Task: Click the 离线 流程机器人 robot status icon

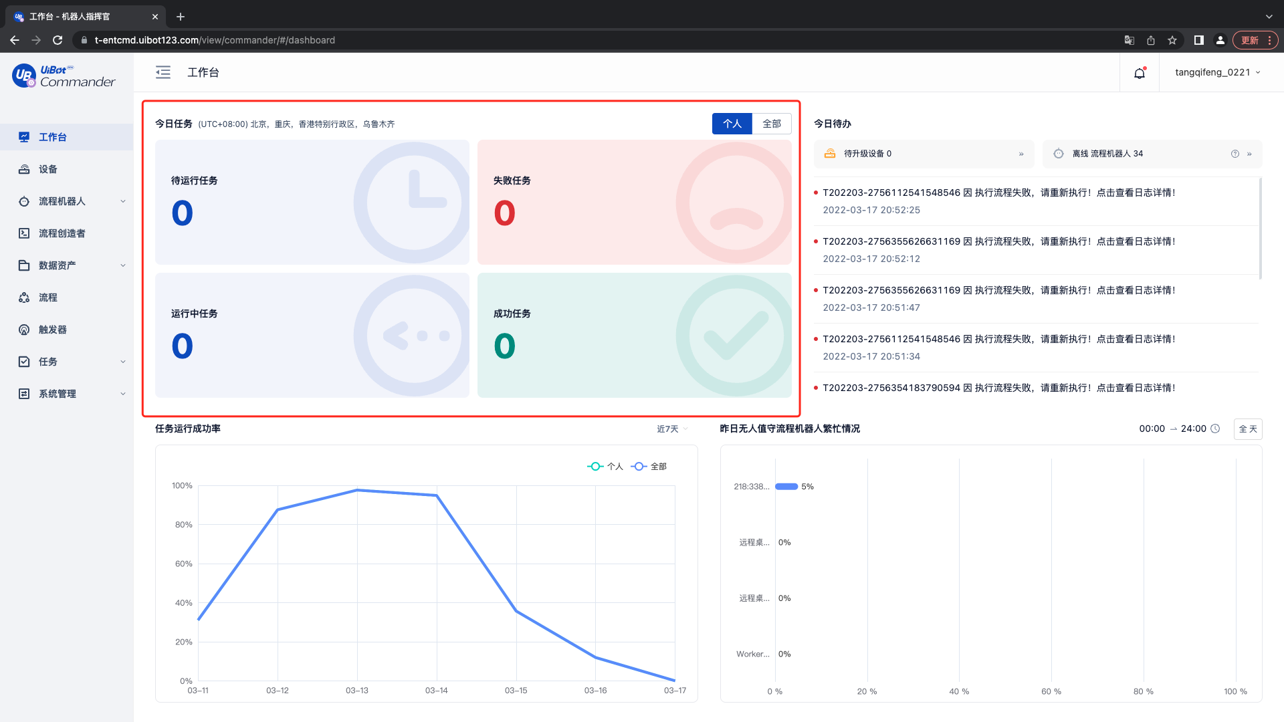Action: 1059,154
